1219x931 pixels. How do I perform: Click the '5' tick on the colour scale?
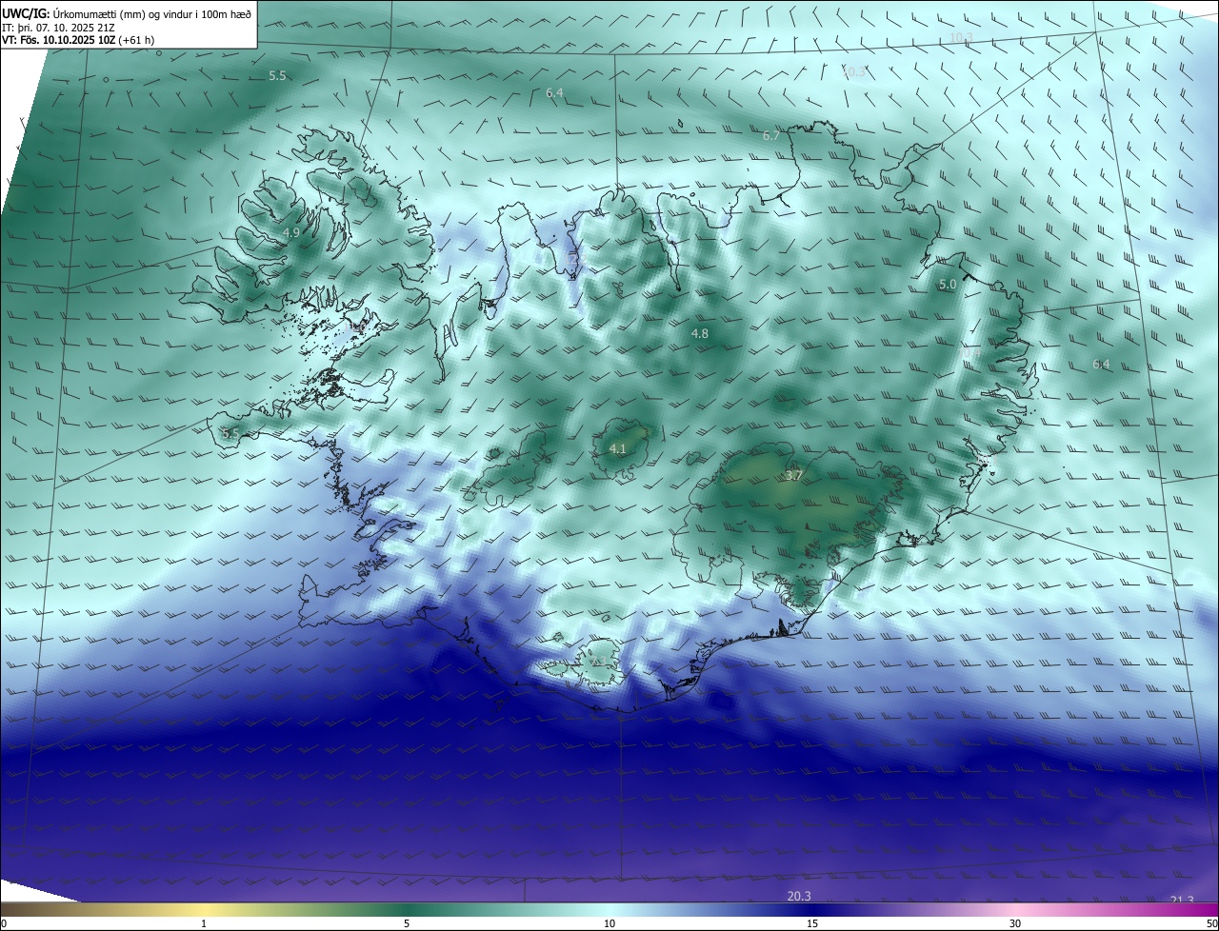click(407, 923)
